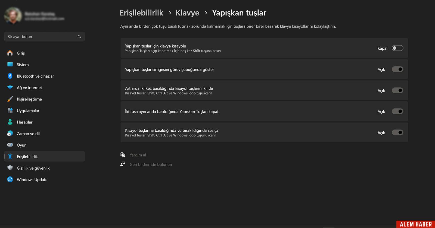This screenshot has height=228, width=435.
Task: Click 'Kısayol tuşlarına basıldığında' setting text
Action: [x=172, y=130]
